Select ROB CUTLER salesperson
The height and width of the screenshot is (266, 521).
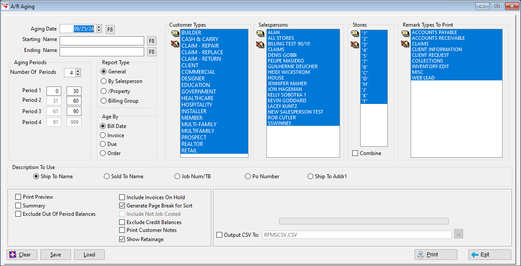(303, 117)
